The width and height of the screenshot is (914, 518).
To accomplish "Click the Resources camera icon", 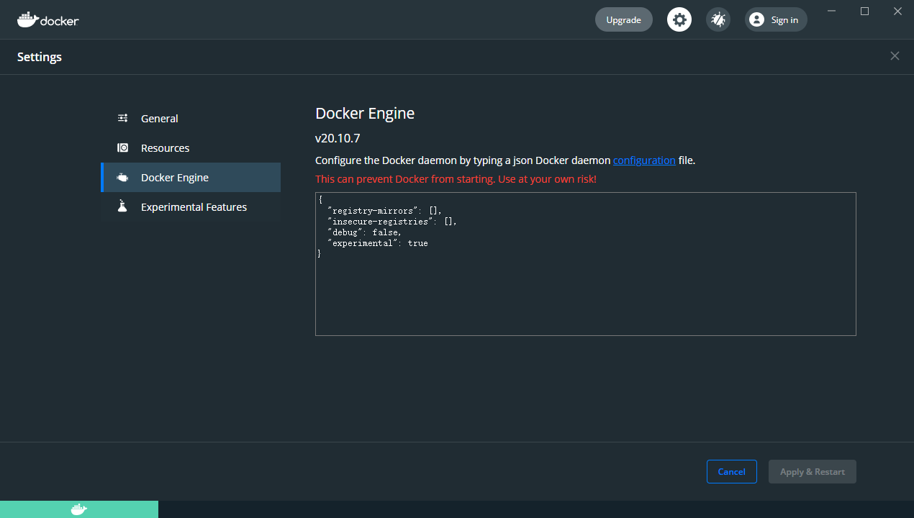I will coord(123,147).
